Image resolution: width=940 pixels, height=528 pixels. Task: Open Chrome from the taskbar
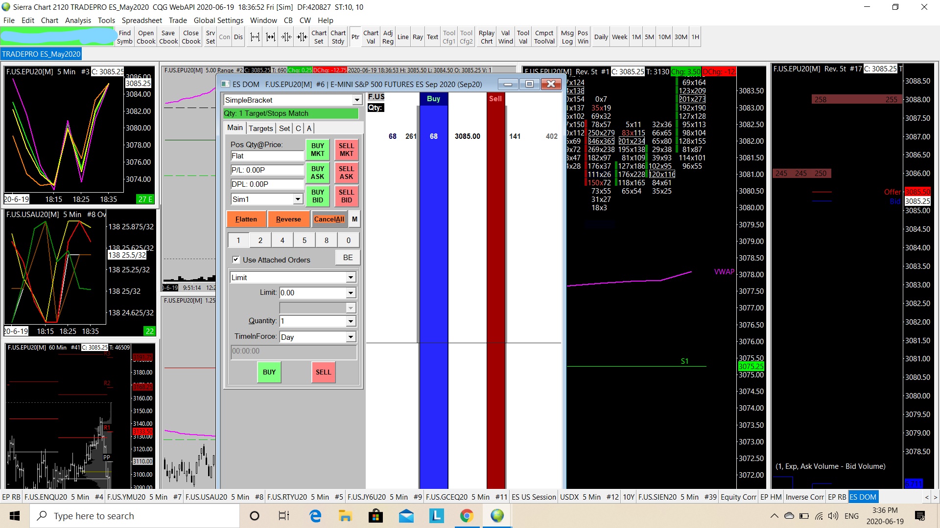(x=467, y=516)
